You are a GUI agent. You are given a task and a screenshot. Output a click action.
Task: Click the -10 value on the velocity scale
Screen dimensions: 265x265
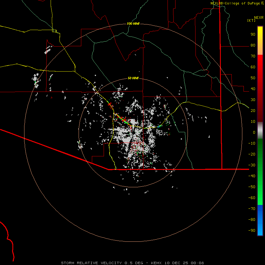252,143
